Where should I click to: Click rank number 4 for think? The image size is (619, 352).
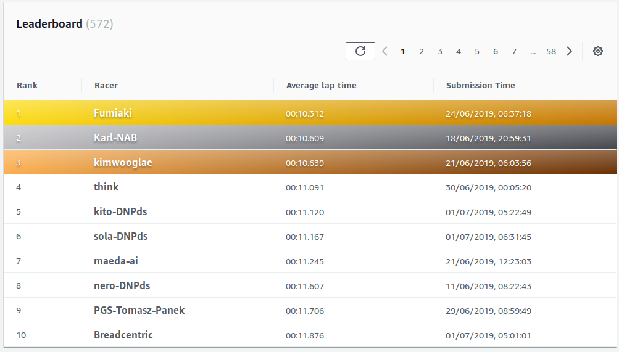tap(19, 187)
